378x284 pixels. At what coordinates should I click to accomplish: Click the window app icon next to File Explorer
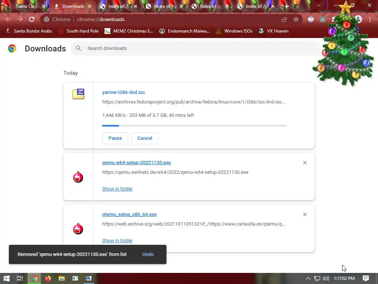coord(75,278)
